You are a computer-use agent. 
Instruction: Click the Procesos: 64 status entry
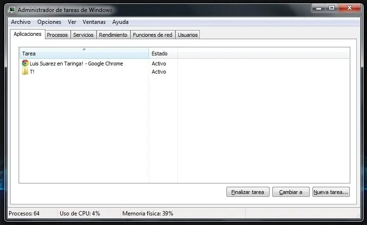[24, 214]
